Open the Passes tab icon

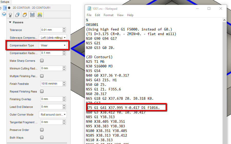[x=32, y=15]
